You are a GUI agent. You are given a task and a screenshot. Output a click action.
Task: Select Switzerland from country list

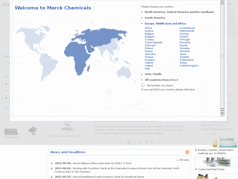pyautogui.click(x=186, y=60)
